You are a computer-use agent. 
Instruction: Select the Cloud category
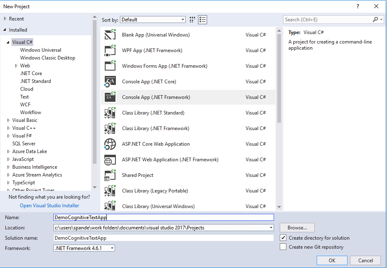27,89
